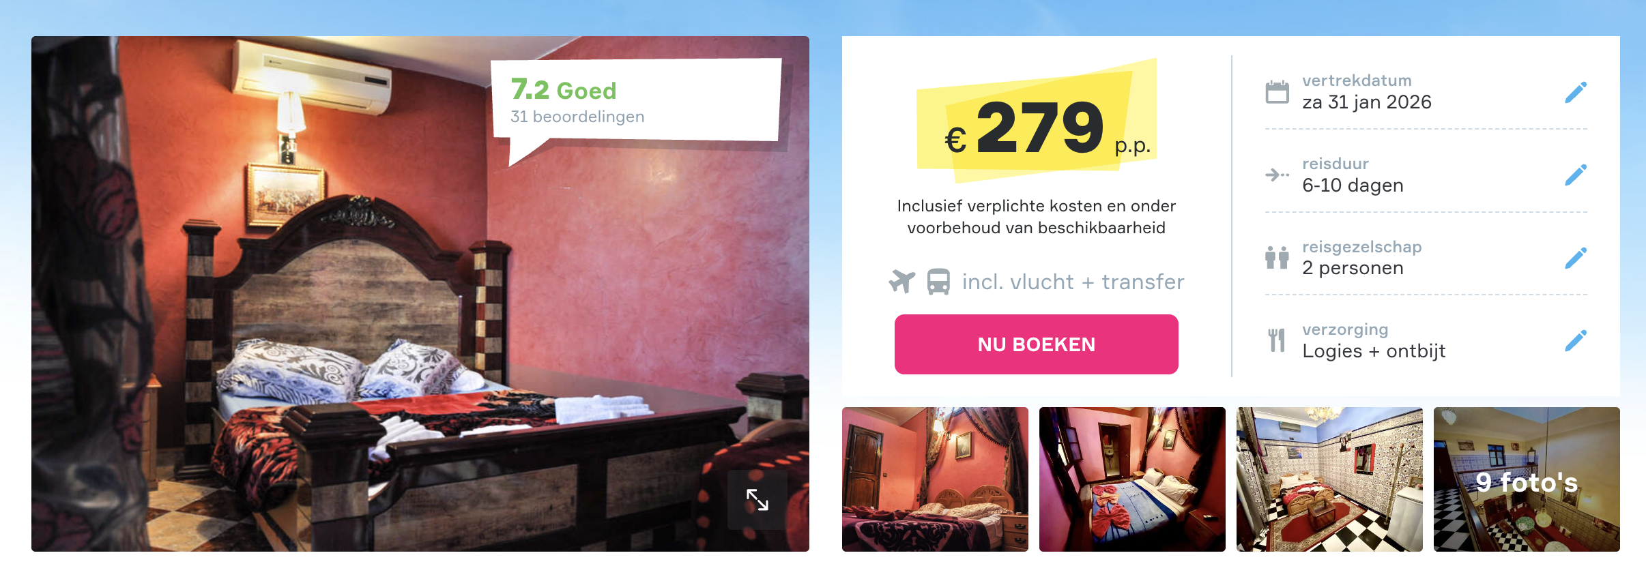Click the pencil icon beside vertrekdatum
The image size is (1646, 581).
click(1576, 92)
